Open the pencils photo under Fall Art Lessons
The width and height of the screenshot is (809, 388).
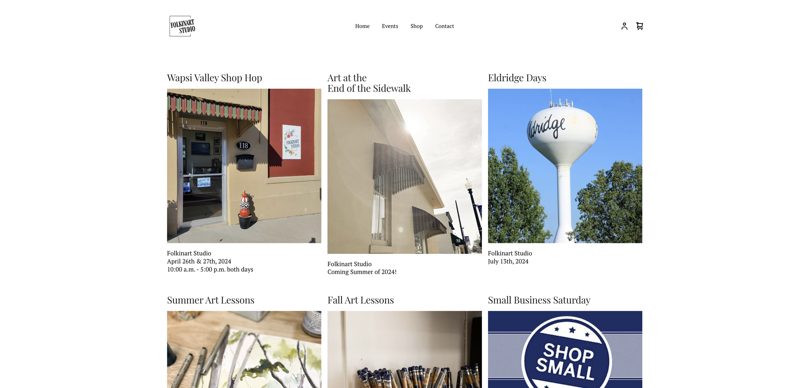tap(404, 349)
